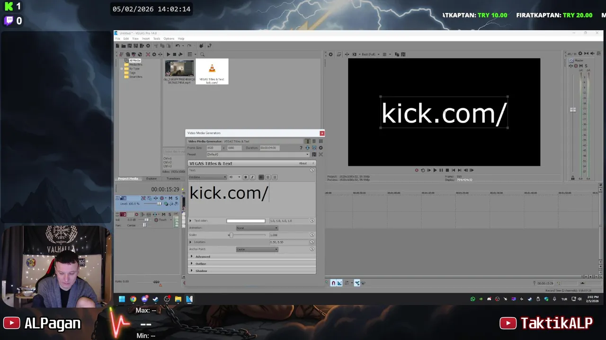Open media properties gear in Project Media
The width and height of the screenshot is (606, 340).
point(154,54)
